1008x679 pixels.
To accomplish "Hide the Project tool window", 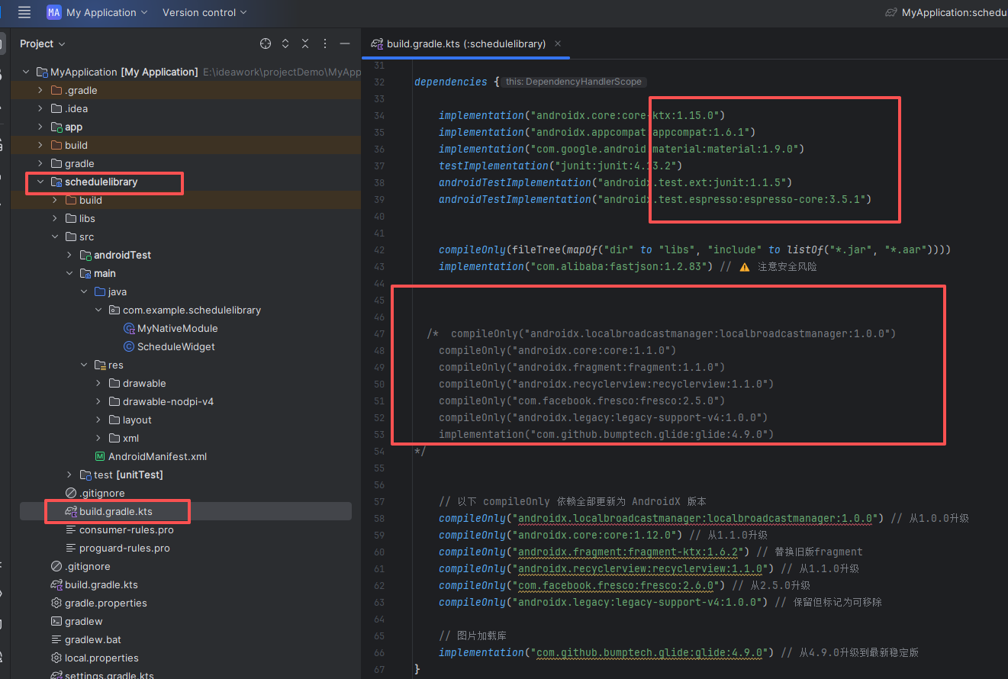I will click(345, 43).
